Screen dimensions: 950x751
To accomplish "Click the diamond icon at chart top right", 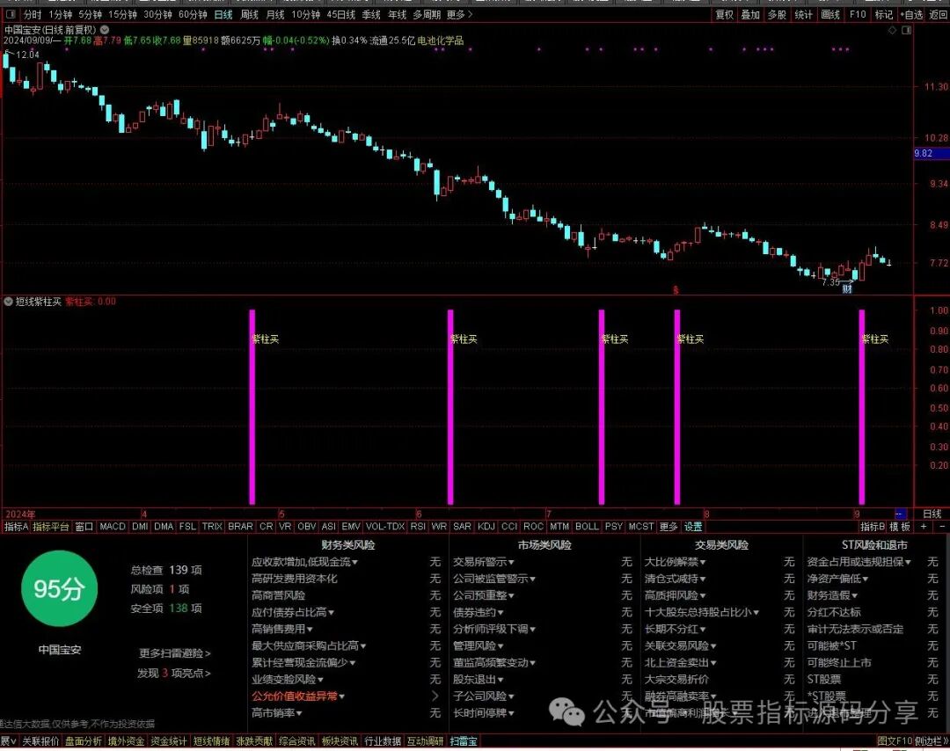I will pos(892,30).
